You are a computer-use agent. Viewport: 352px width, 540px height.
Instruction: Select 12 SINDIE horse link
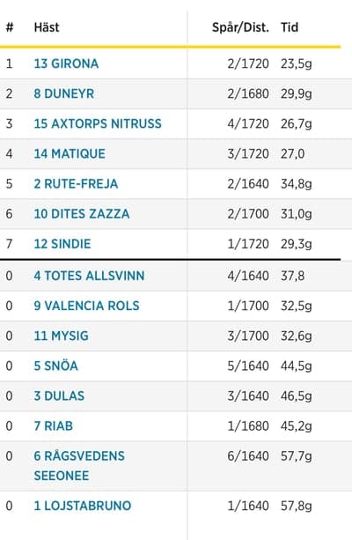coord(62,244)
